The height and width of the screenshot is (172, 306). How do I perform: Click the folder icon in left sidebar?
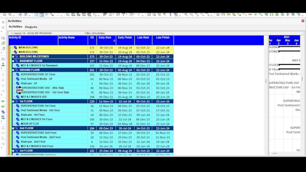coord(3,59)
